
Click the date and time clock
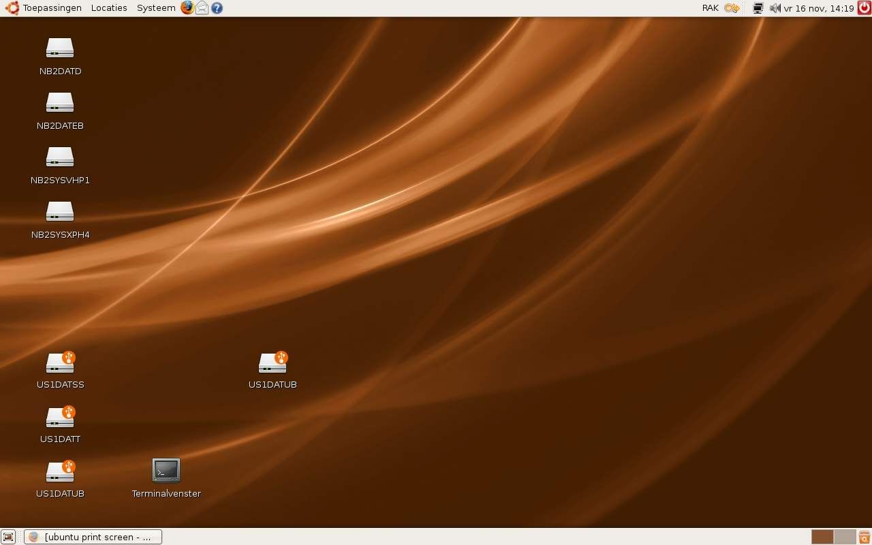tap(819, 8)
